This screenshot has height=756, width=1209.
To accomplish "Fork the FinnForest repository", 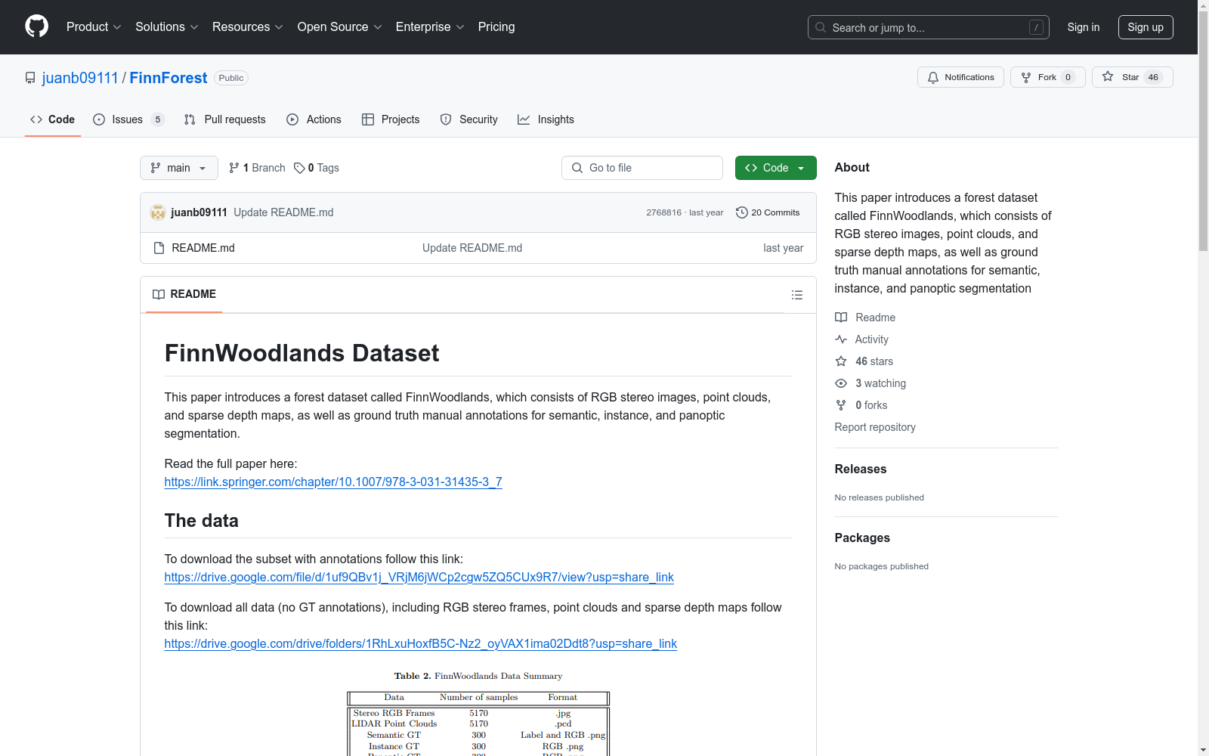I will coord(1047,77).
